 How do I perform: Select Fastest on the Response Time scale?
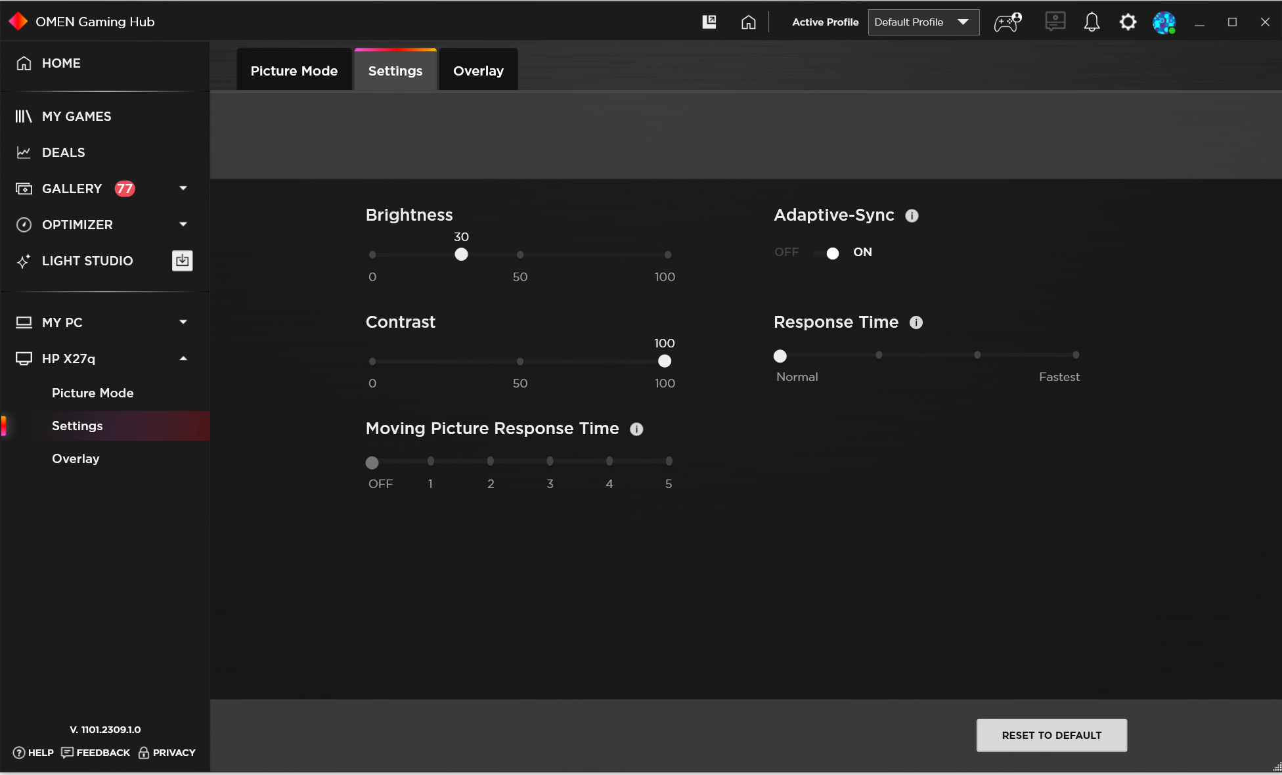(x=1075, y=355)
